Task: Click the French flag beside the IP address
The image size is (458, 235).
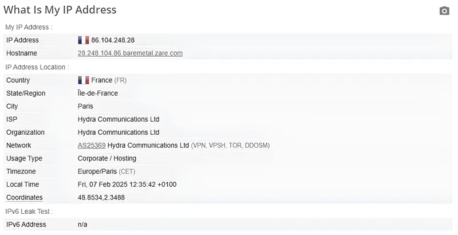Action: [x=84, y=40]
